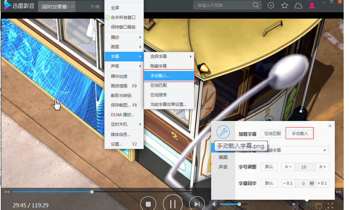Click the wrench settings icon in panel
The height and width of the screenshot is (210, 349).
223,131
